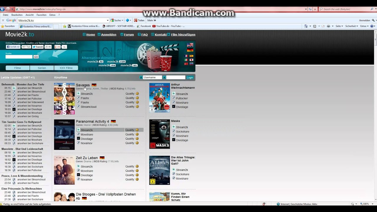Select the Turkish flag language
377x212 pixels.
pos(186,64)
